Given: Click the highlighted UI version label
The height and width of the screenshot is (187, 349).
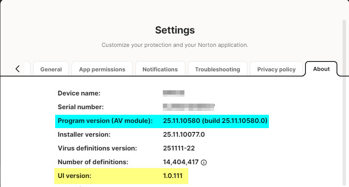Looking at the screenshot, I should tap(75, 176).
